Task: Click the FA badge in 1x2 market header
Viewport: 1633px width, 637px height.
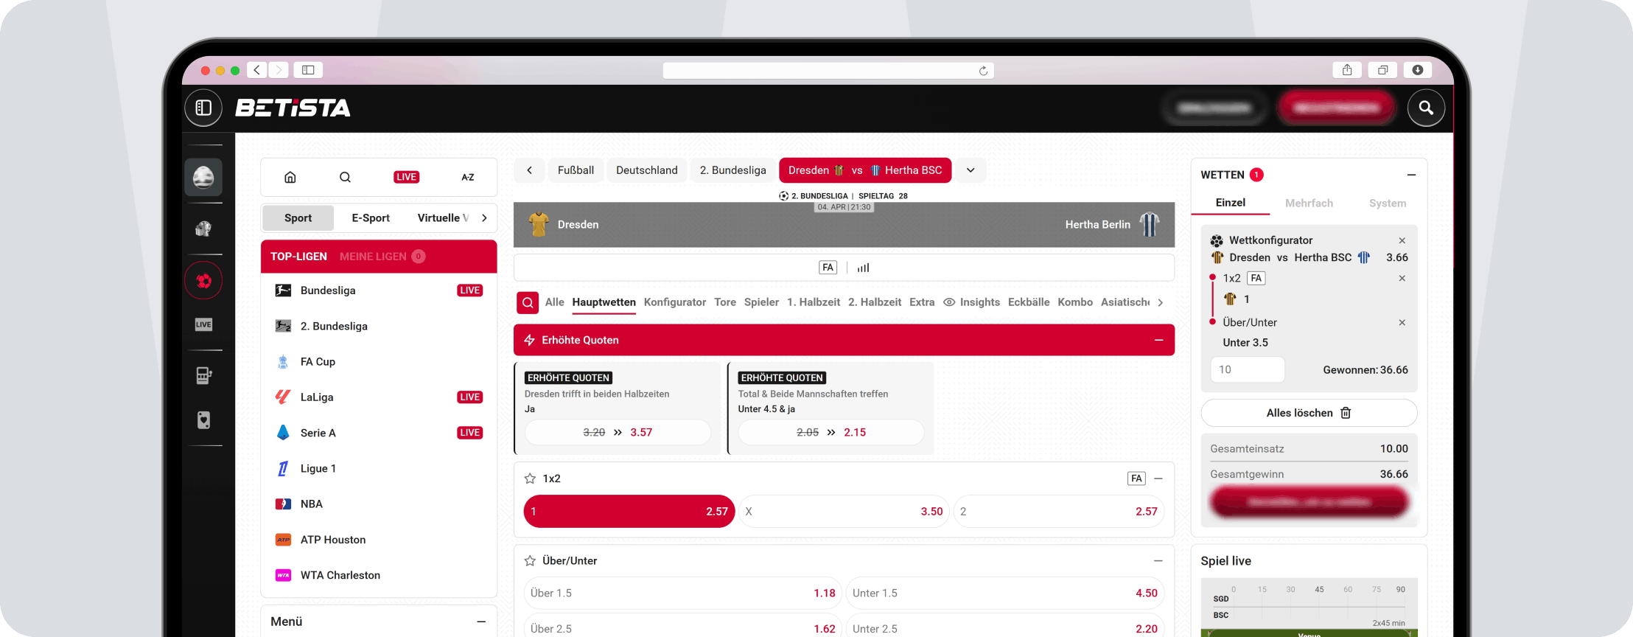Action: tap(1136, 478)
